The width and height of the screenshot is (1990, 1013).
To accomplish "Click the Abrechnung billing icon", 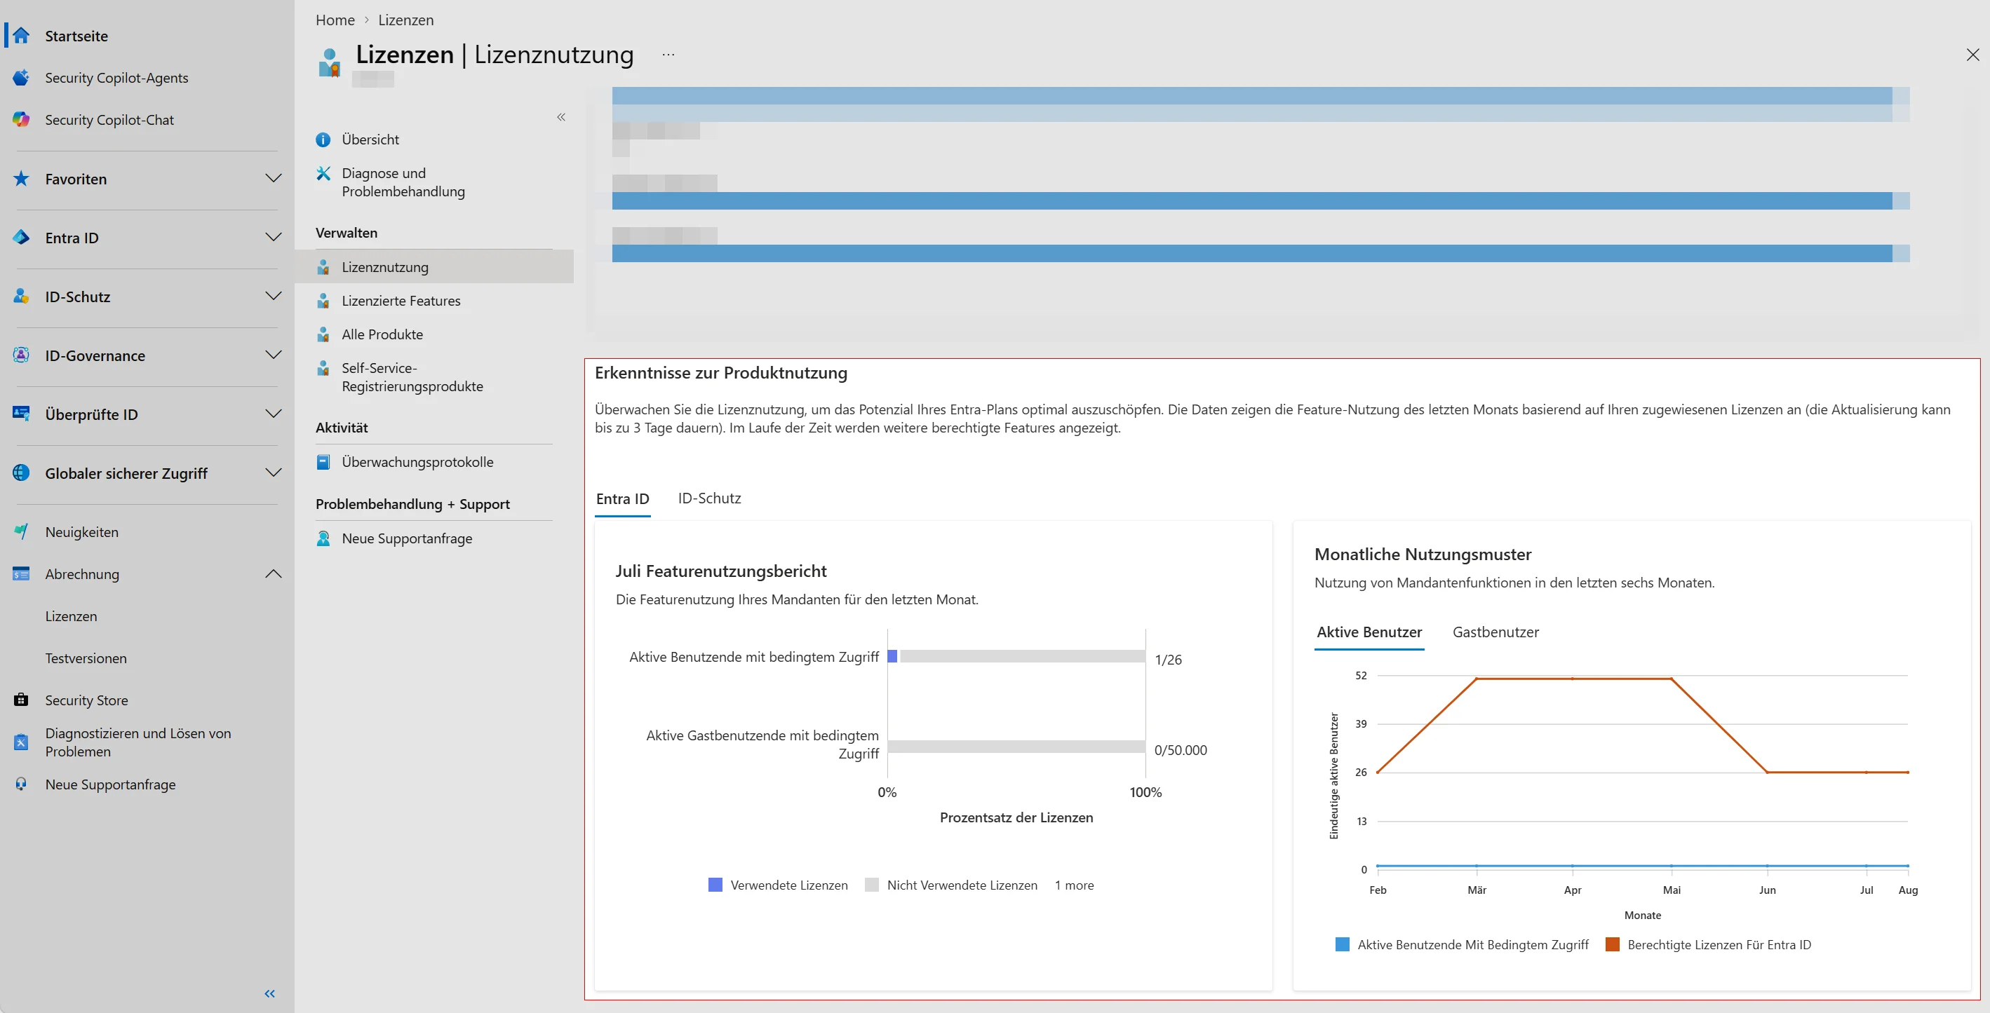I will [21, 573].
